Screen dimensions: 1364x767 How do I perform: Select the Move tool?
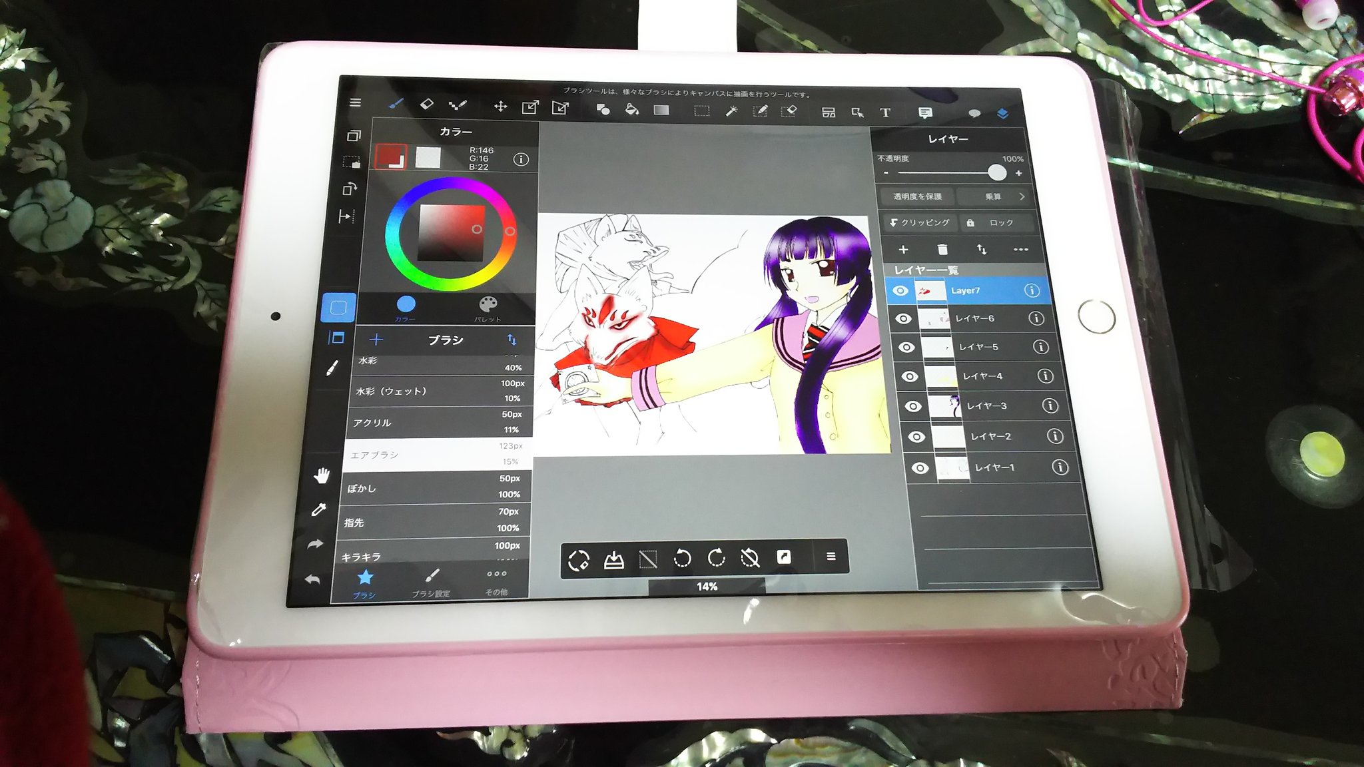[500, 107]
